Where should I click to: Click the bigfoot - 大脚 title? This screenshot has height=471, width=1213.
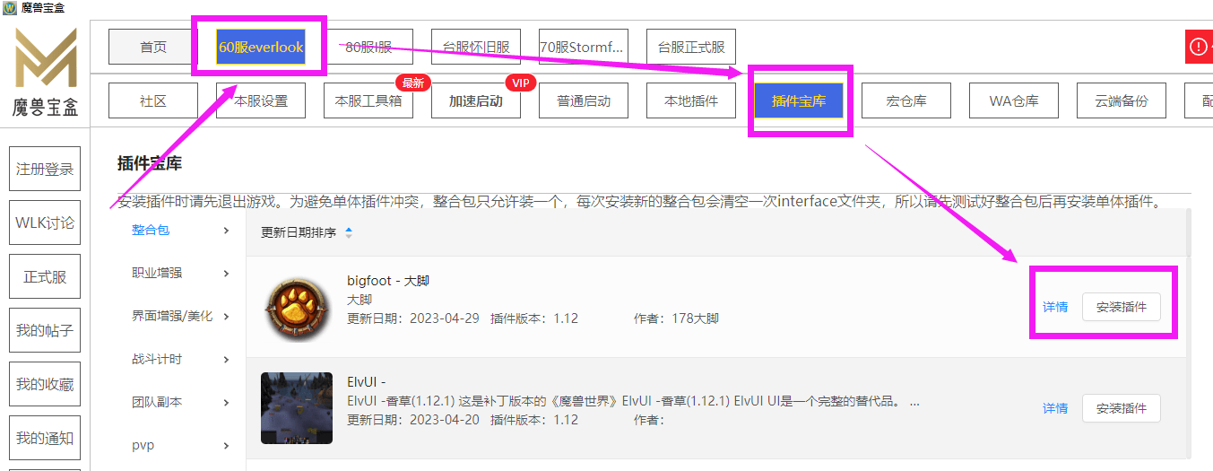point(388,281)
